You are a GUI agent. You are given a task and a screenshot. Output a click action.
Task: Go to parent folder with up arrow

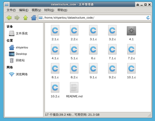tap(26, 18)
